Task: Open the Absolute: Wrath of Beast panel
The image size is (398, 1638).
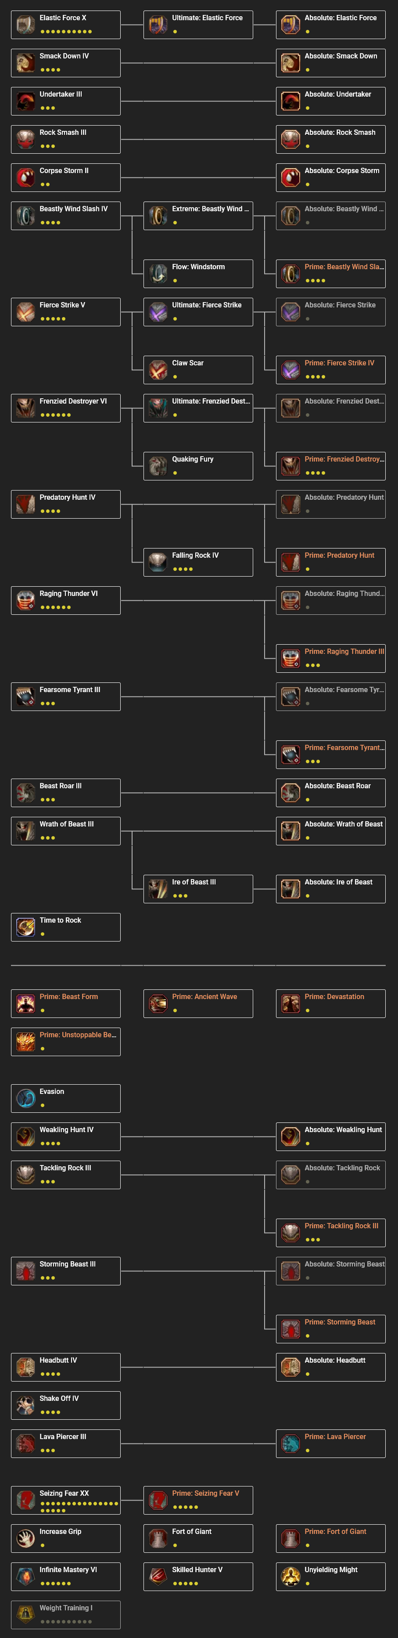Action: (x=330, y=830)
